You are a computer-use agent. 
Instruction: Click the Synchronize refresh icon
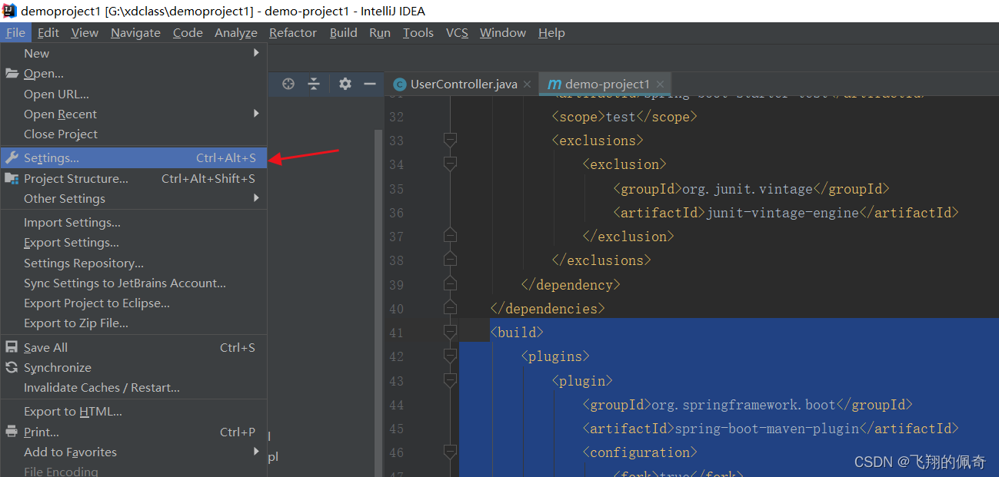[x=12, y=367]
